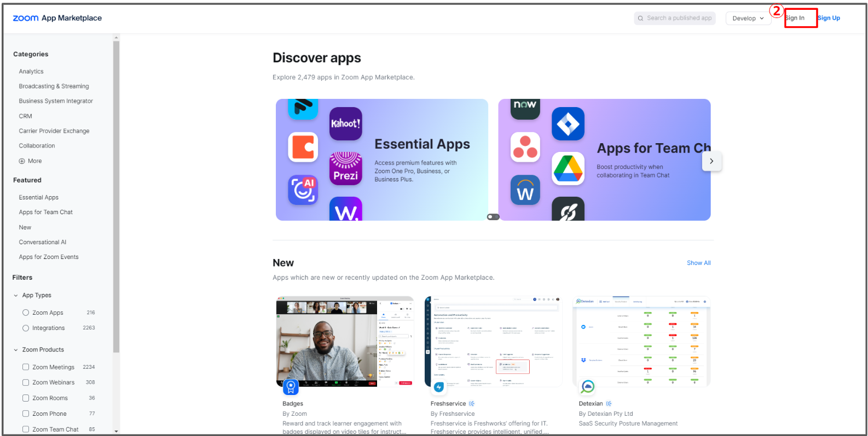Open the Badges app screenshot thumbnail
The image size is (868, 436).
click(345, 342)
